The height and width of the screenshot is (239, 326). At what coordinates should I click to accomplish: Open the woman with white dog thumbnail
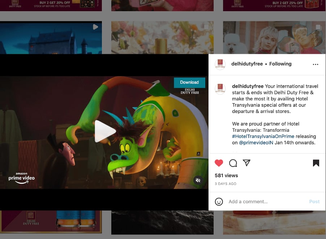coord(274,38)
